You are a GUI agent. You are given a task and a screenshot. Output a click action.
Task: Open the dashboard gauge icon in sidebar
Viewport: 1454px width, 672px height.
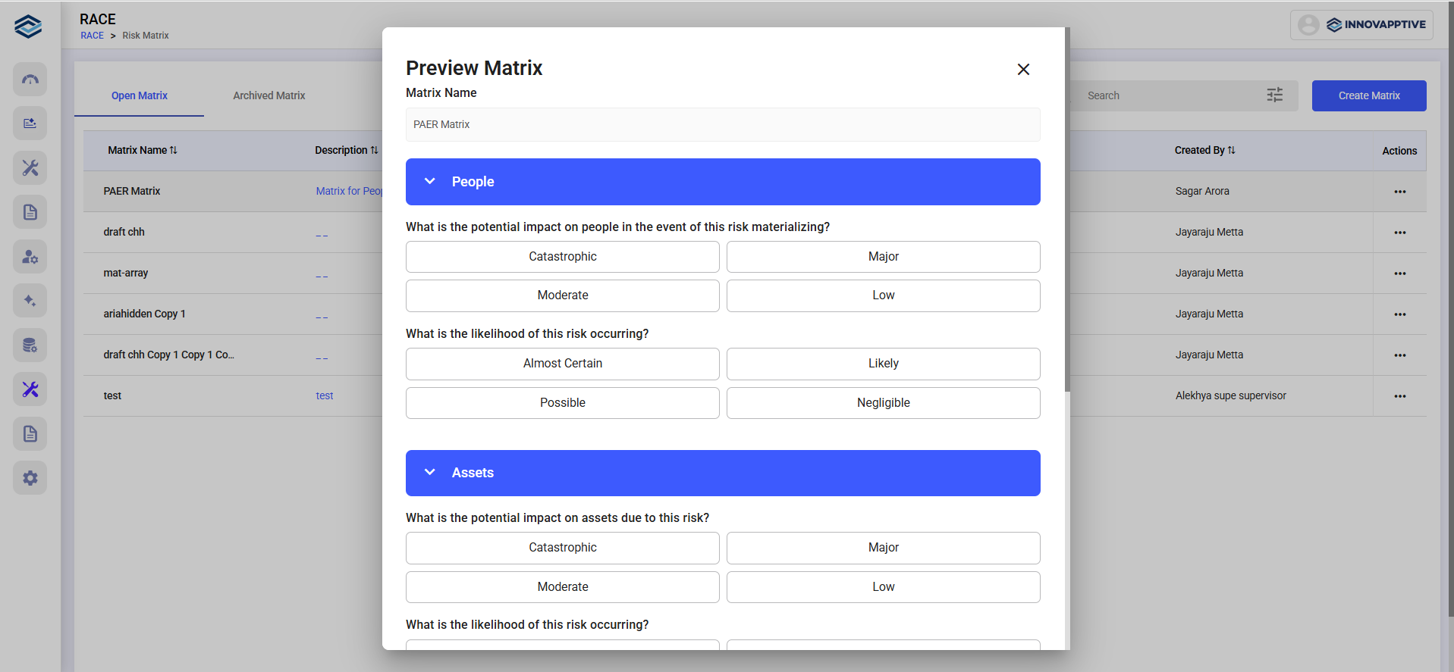pos(30,80)
